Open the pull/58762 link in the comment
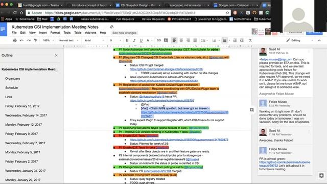327x184 pixels. click(285, 164)
